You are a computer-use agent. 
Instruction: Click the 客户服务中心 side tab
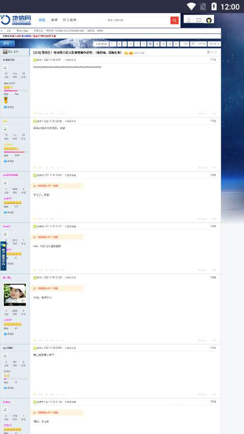tap(4, 256)
